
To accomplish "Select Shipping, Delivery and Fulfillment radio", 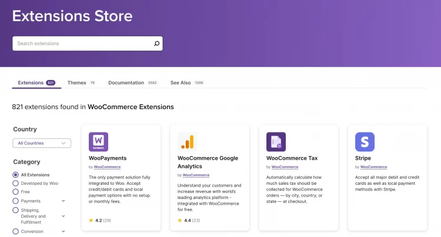I will [15, 210].
